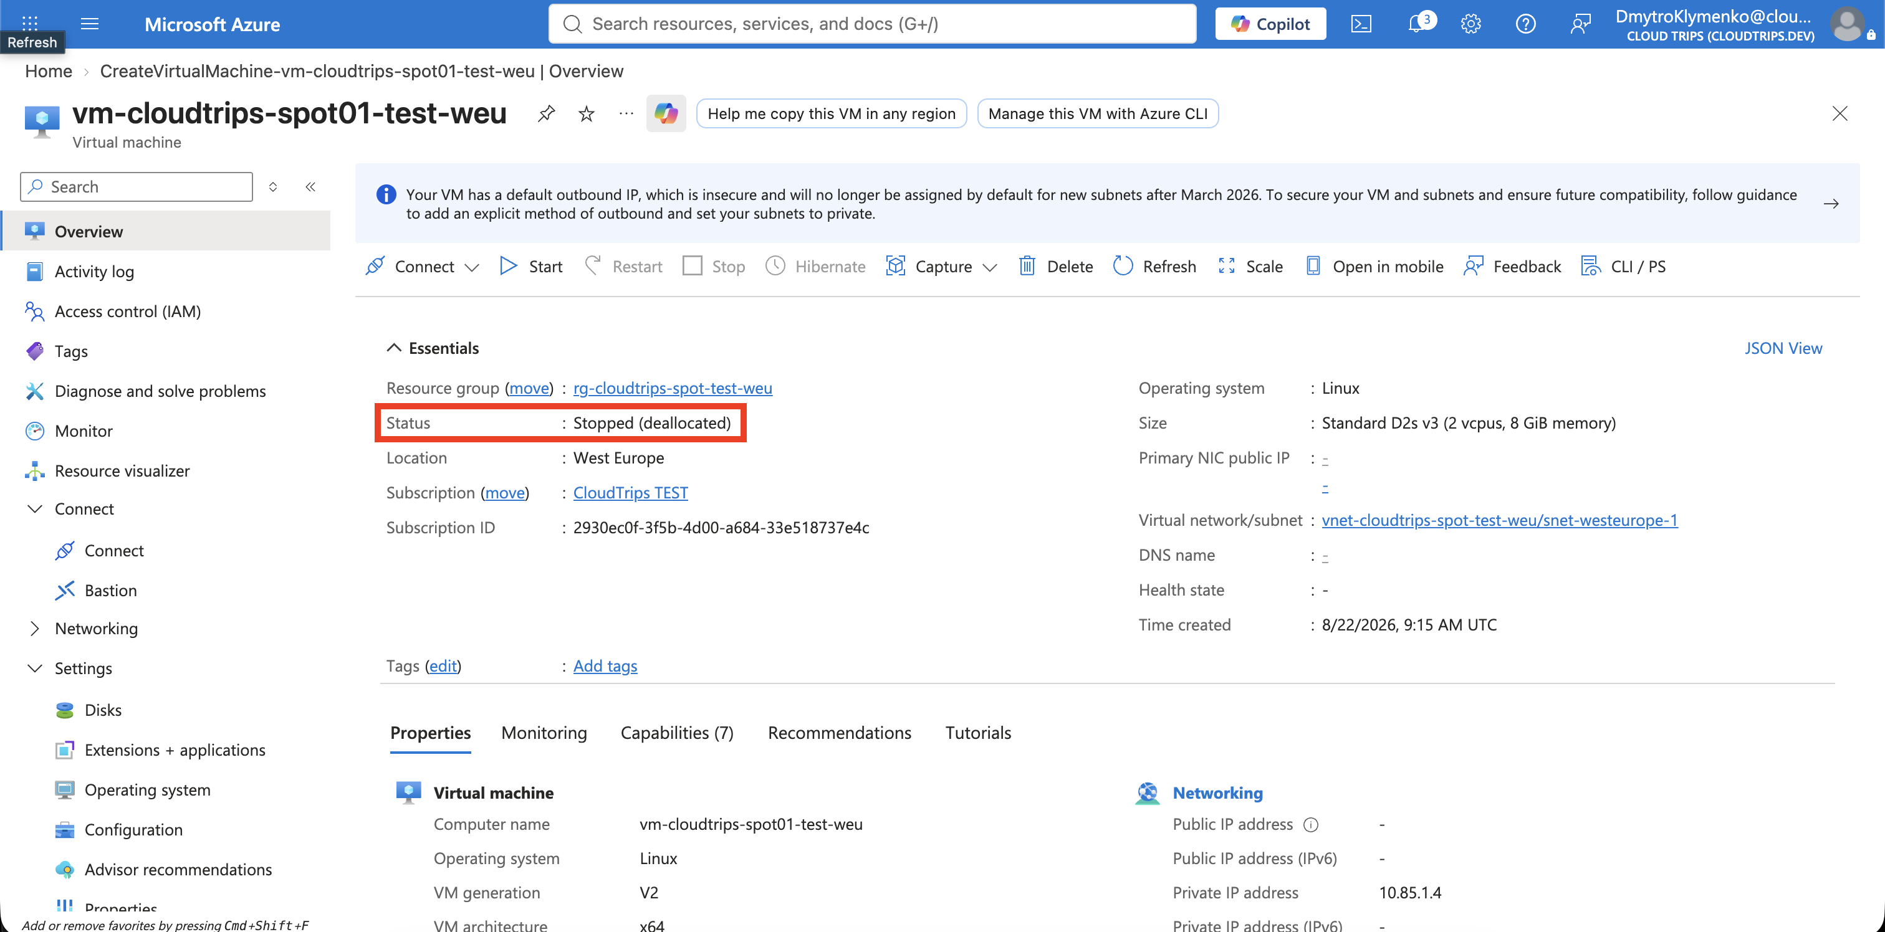Switch to the Monitoring tab

pyautogui.click(x=544, y=733)
